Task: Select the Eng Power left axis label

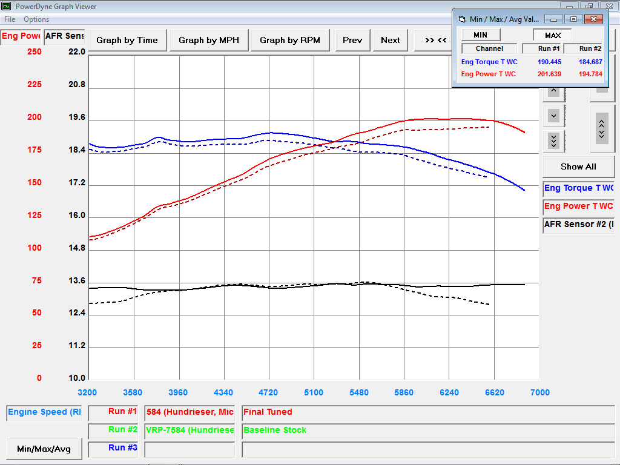Action: point(21,36)
